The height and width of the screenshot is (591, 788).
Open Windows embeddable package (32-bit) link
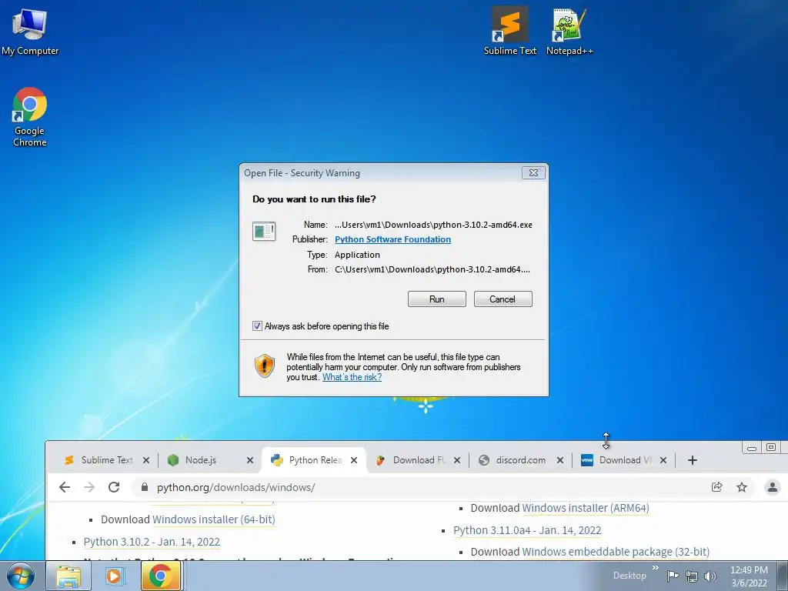616,552
